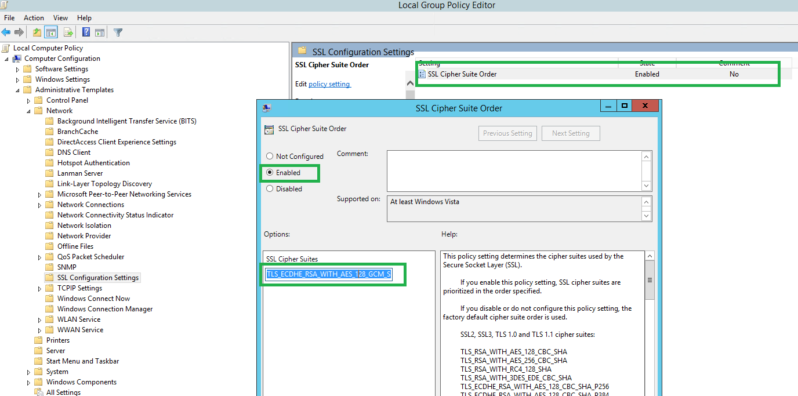Open the Action menu
The image size is (798, 396).
pyautogui.click(x=34, y=18)
